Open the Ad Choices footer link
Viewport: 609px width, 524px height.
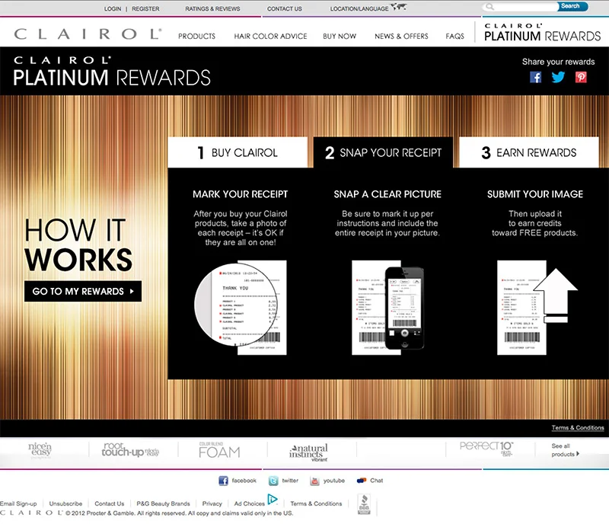coord(250,503)
